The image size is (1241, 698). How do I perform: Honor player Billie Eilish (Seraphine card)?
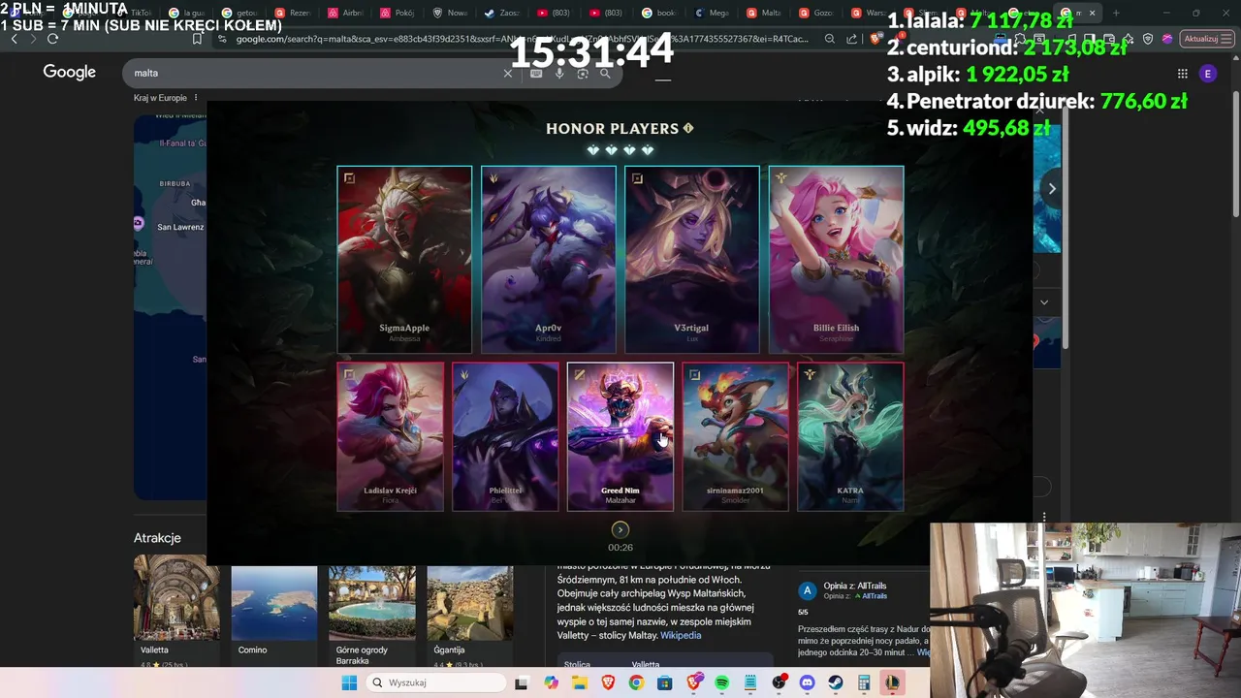click(836, 260)
